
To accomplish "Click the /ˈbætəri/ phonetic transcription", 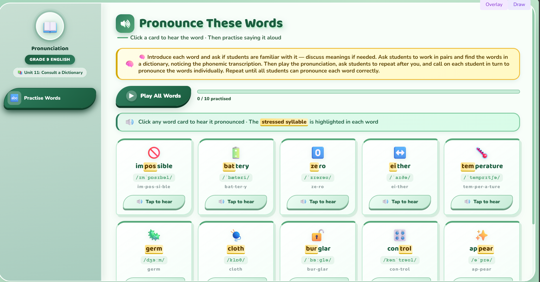I will tap(236, 178).
